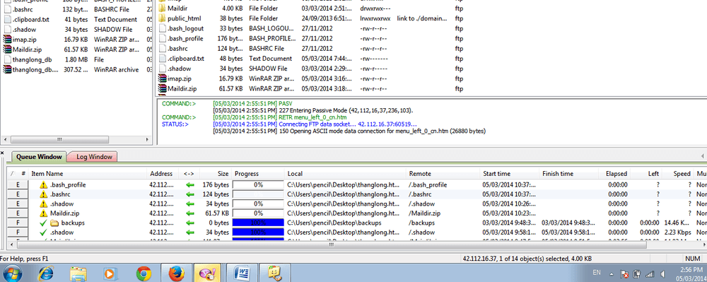Click green checkmark beside backups in queue
Image resolution: width=707 pixels, height=282 pixels.
coord(43,223)
